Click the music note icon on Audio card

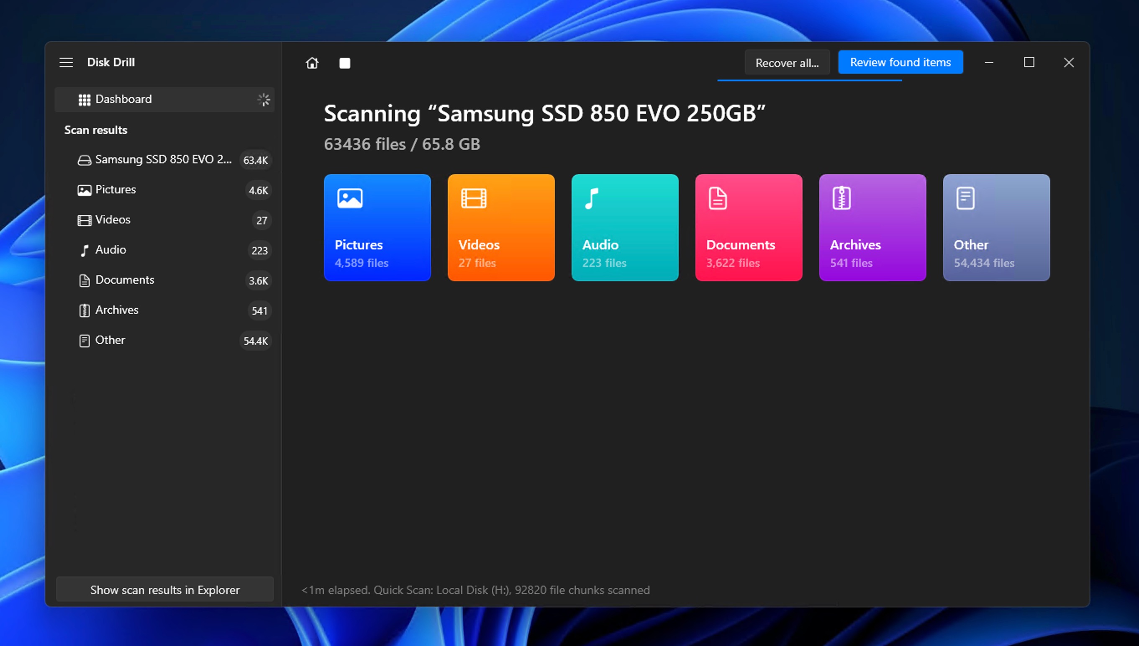click(x=592, y=198)
